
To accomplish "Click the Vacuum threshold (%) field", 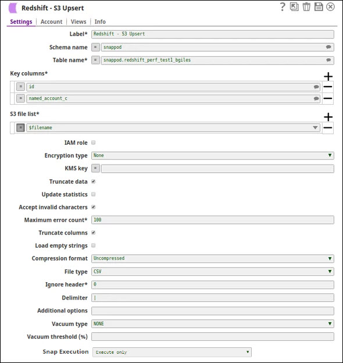I will coord(213,337).
